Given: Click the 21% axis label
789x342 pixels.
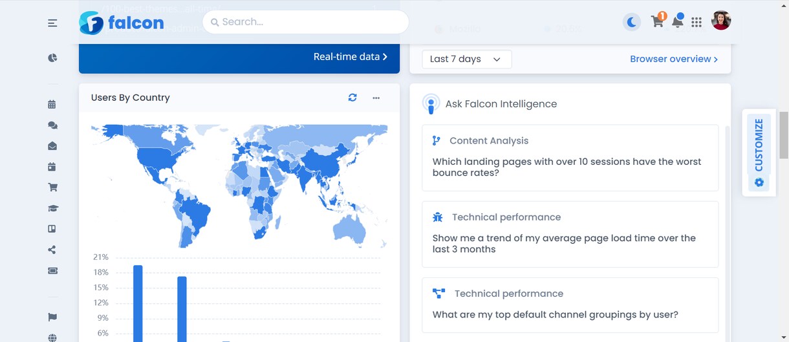Looking at the screenshot, I should tap(101, 257).
